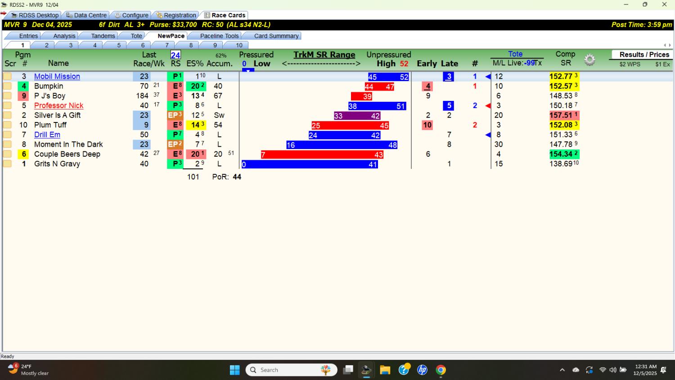Toggle scratch box for P J's Boy

[x=7, y=96]
